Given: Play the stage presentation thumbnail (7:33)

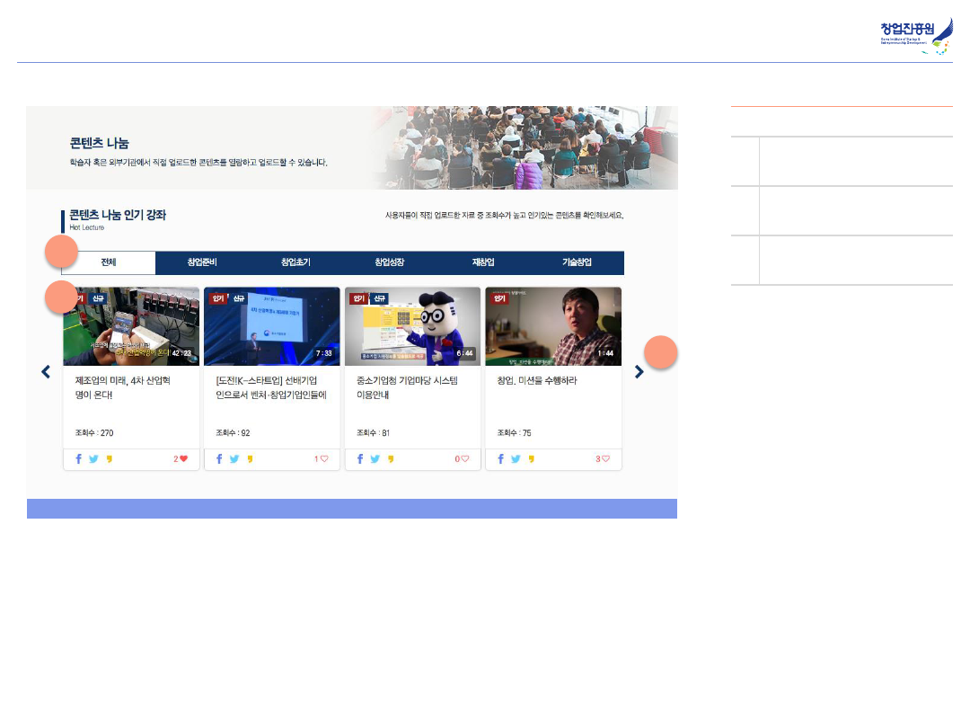Looking at the screenshot, I should pos(271,326).
